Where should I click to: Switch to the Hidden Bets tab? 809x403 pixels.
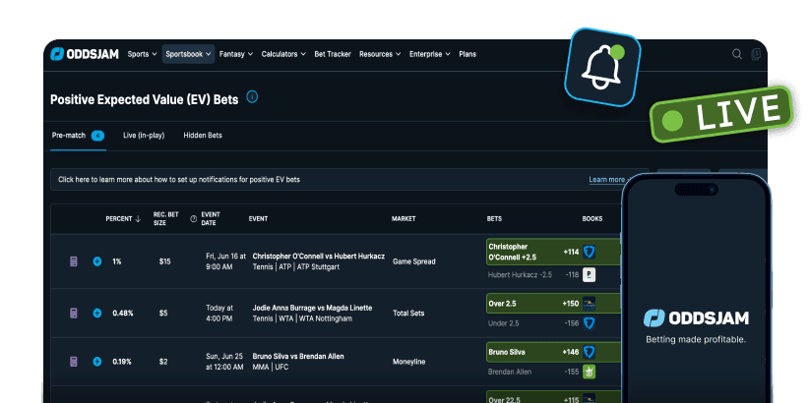(x=203, y=136)
